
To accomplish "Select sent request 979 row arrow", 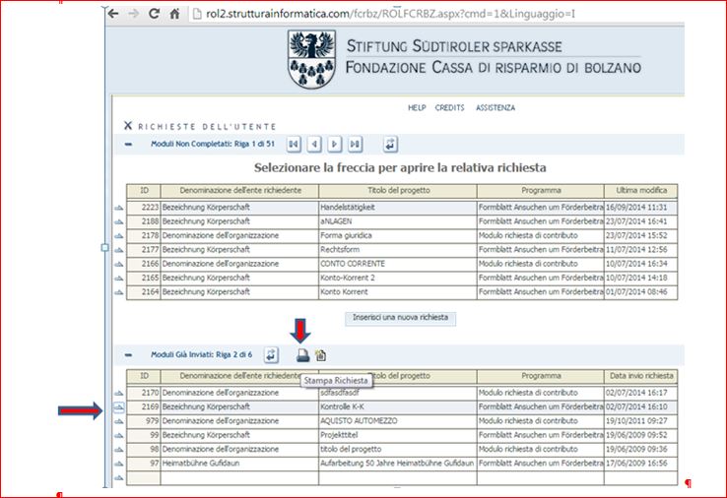I will coord(119,421).
